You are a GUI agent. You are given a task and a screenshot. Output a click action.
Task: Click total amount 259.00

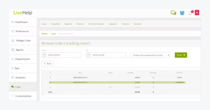[137, 92]
